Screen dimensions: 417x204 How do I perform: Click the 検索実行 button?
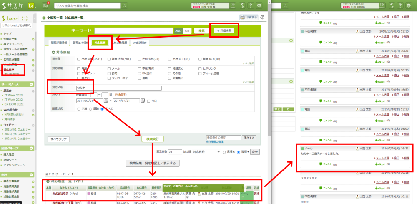(x=152, y=139)
